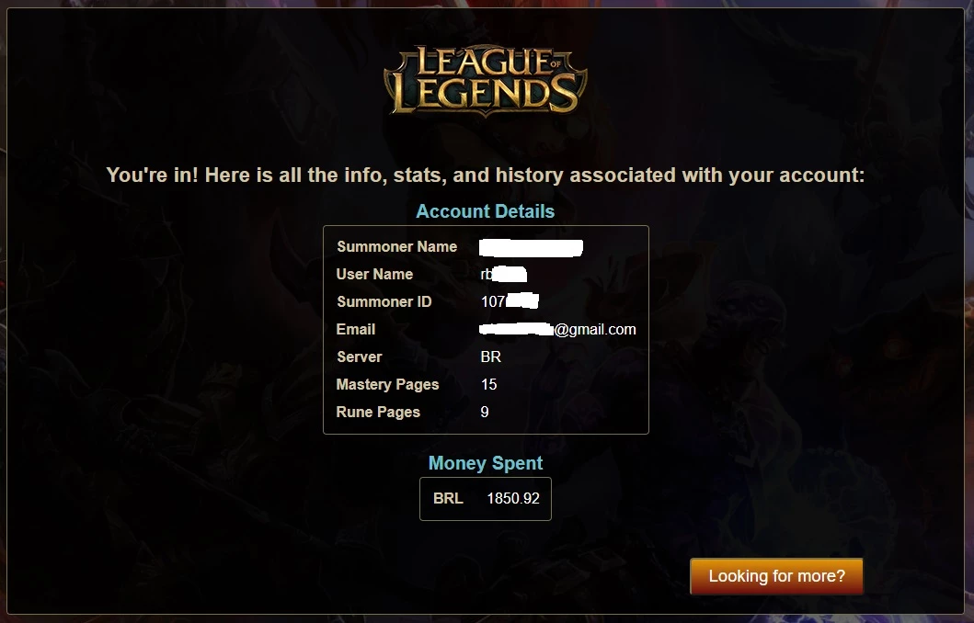Click the User Name label

pyautogui.click(x=374, y=274)
